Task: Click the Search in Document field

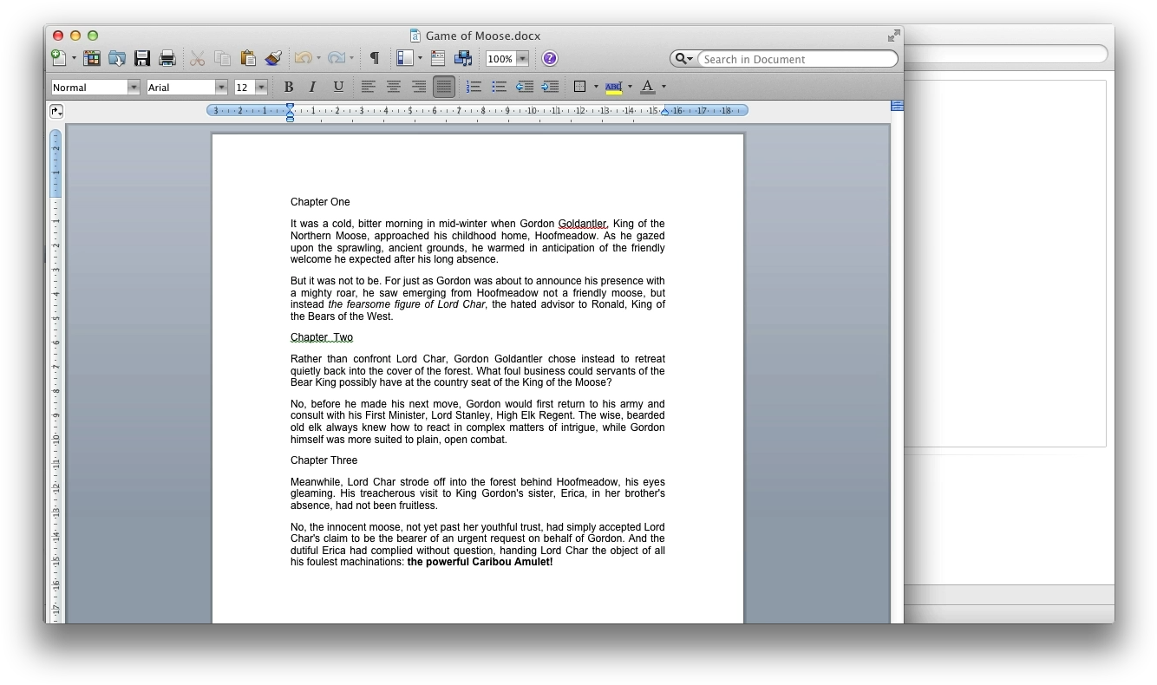Action: (x=796, y=59)
